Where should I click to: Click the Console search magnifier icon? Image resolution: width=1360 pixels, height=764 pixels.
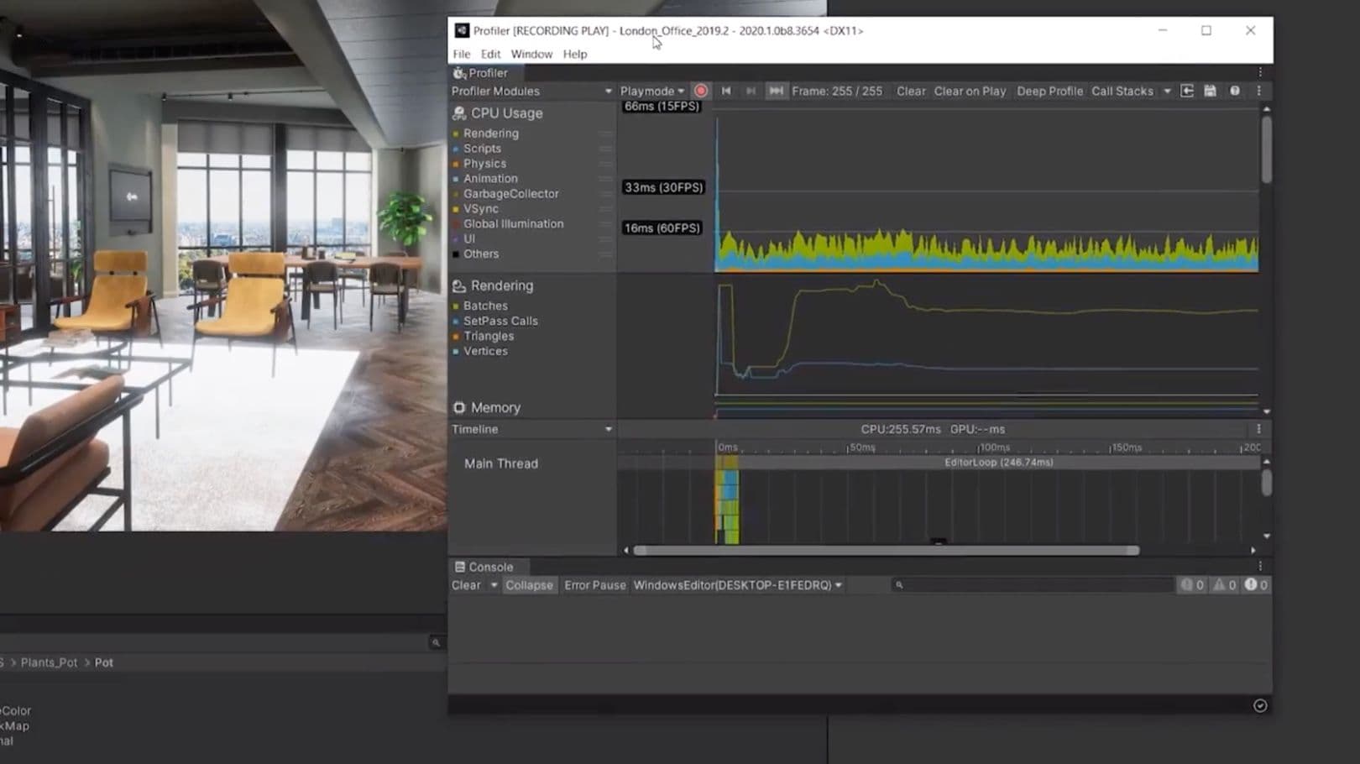point(899,585)
